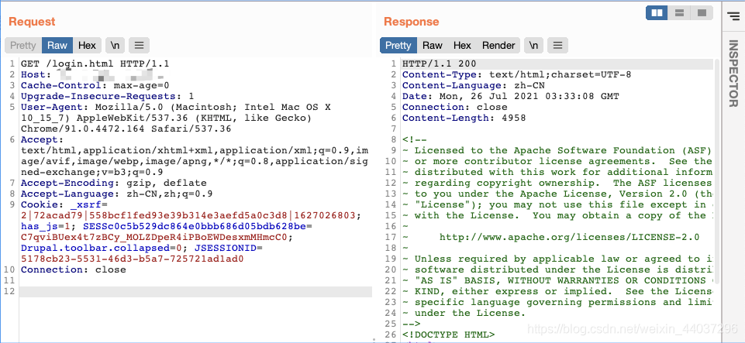Click the 'Content-Language' response header
The image size is (745, 343).
pos(451,85)
